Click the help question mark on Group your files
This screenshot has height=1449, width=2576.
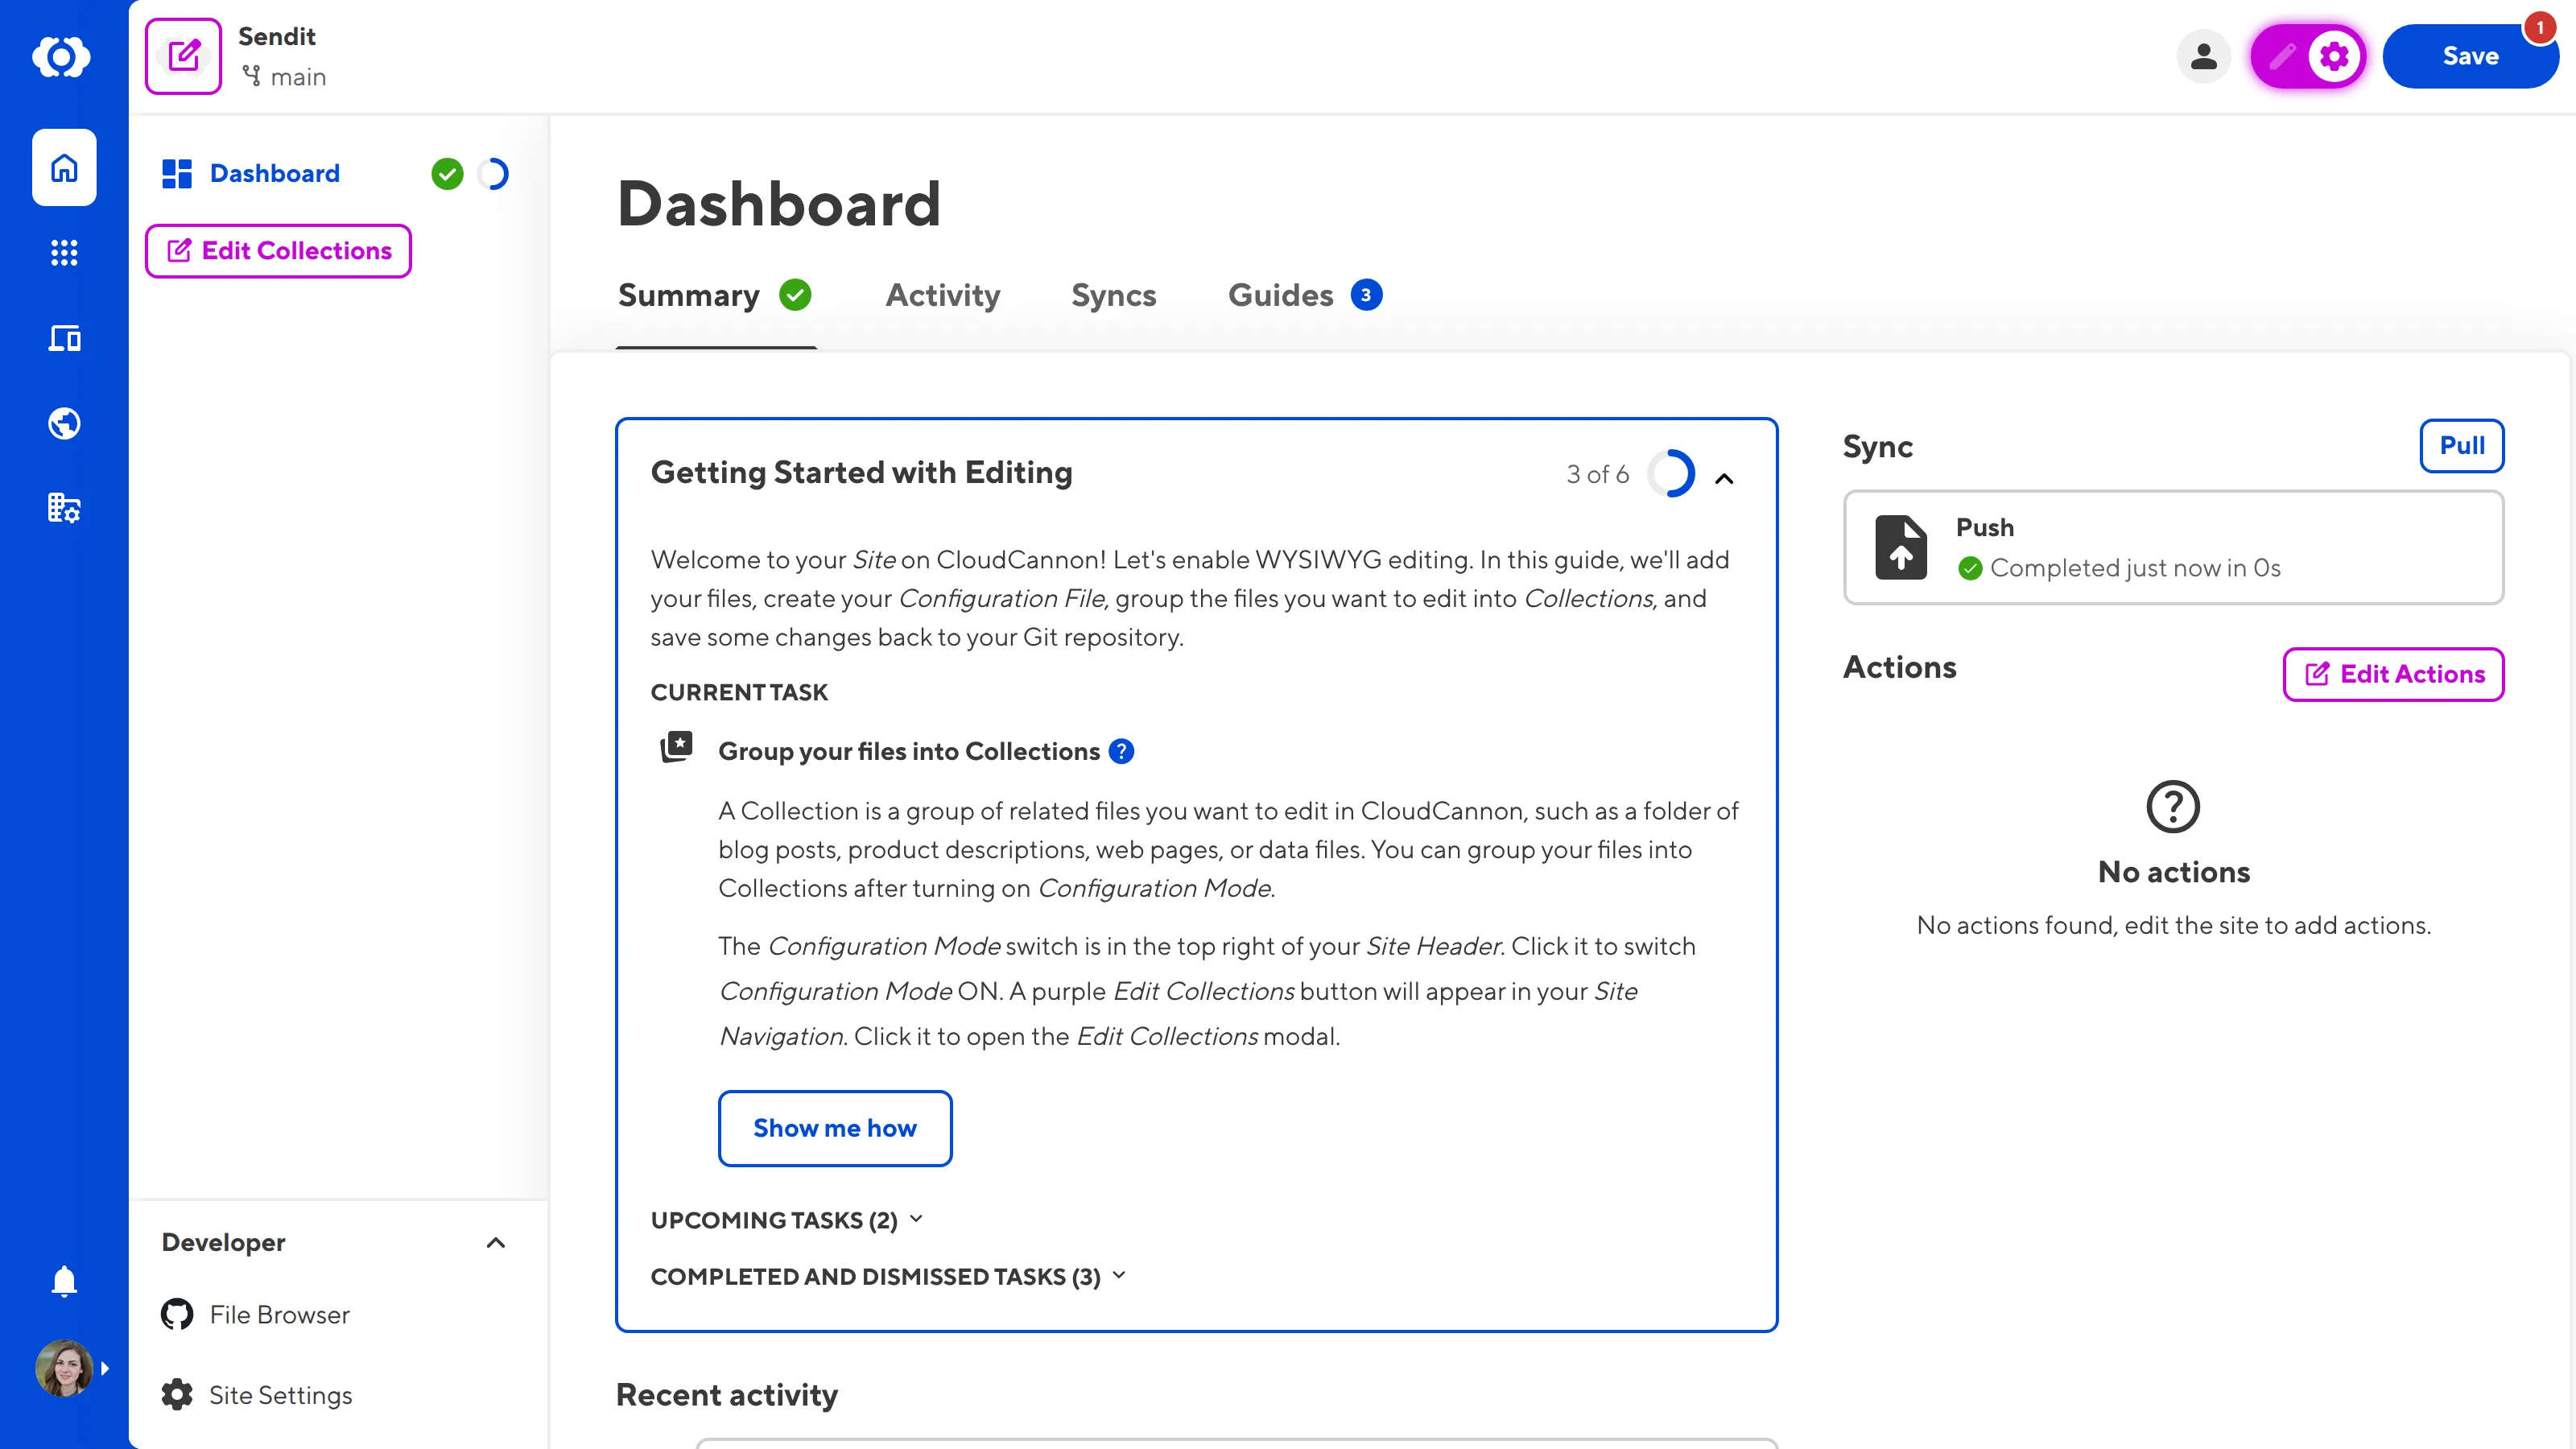point(1122,751)
